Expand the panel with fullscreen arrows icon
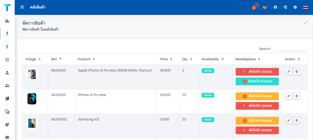Viewport: 313px width, 140px height. point(306,23)
